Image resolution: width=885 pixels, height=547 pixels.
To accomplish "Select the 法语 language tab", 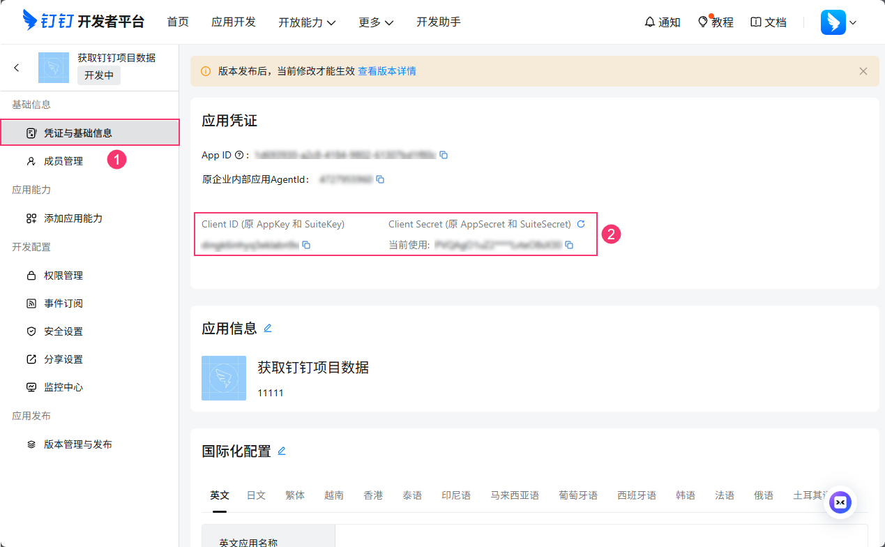I will tap(725, 495).
